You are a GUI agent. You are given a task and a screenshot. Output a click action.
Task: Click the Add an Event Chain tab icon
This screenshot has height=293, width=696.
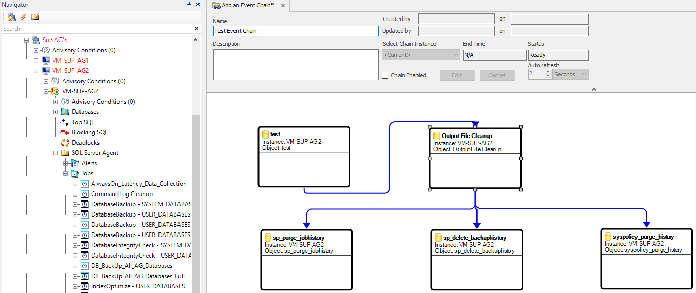tap(216, 5)
